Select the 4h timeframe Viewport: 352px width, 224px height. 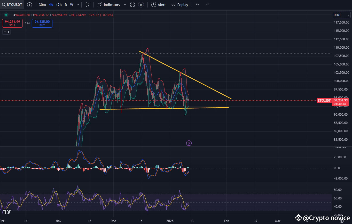click(x=51, y=5)
